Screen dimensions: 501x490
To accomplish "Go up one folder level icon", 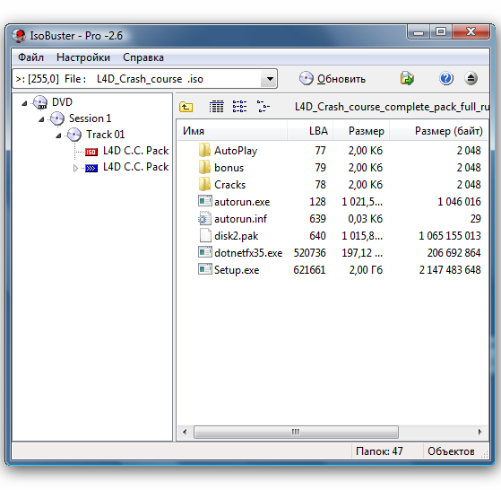I will [186, 107].
